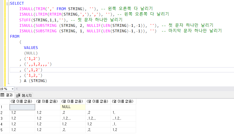Click the messages icon on 메시지 tab

coord(18,95)
